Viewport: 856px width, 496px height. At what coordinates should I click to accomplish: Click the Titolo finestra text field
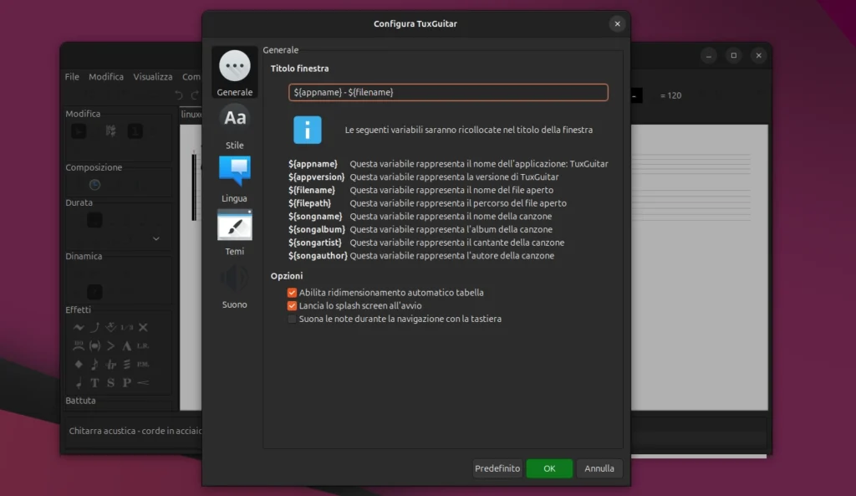click(x=448, y=92)
